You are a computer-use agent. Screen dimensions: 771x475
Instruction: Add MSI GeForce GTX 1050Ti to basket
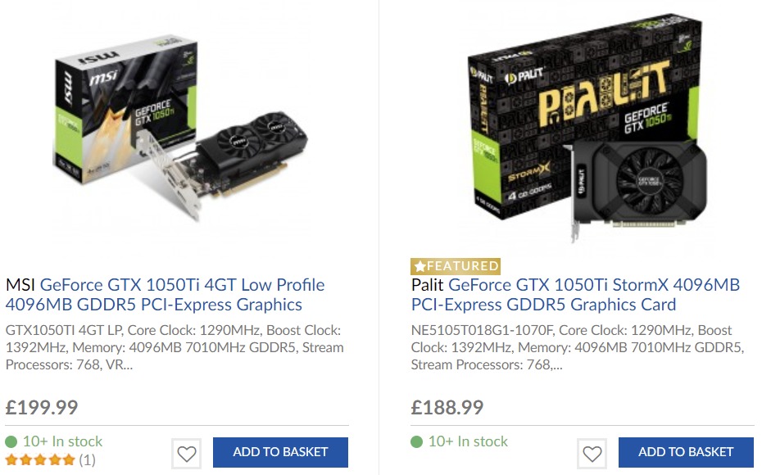[x=280, y=452]
